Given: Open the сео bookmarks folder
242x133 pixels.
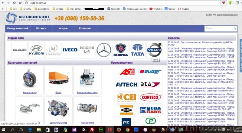Looking at the screenshot, I should 13,9.
